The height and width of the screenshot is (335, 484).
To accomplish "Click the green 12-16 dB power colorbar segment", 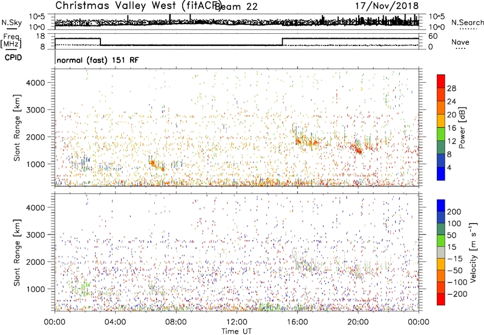I will coord(441,134).
